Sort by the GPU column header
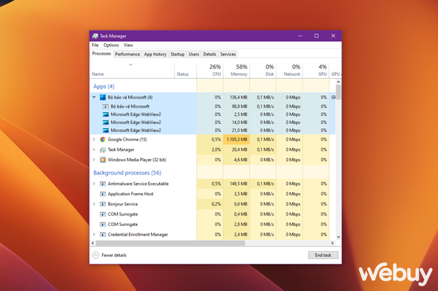Image resolution: width=438 pixels, height=291 pixels. point(316,71)
